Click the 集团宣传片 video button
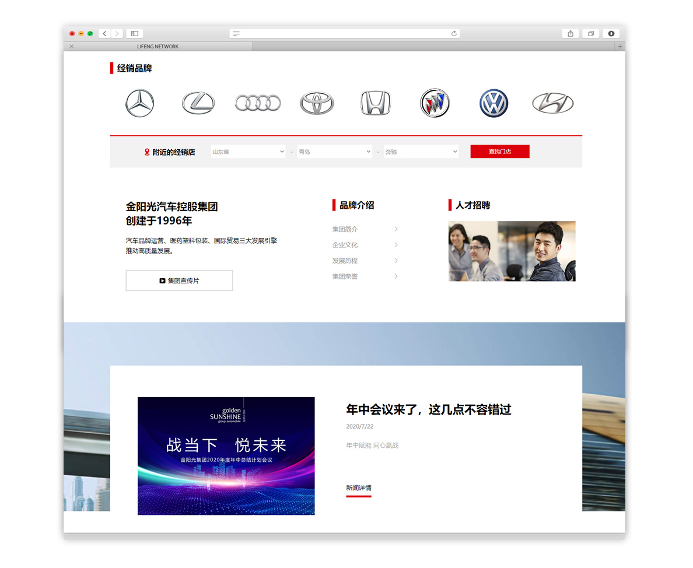The height and width of the screenshot is (568, 693). 179,281
